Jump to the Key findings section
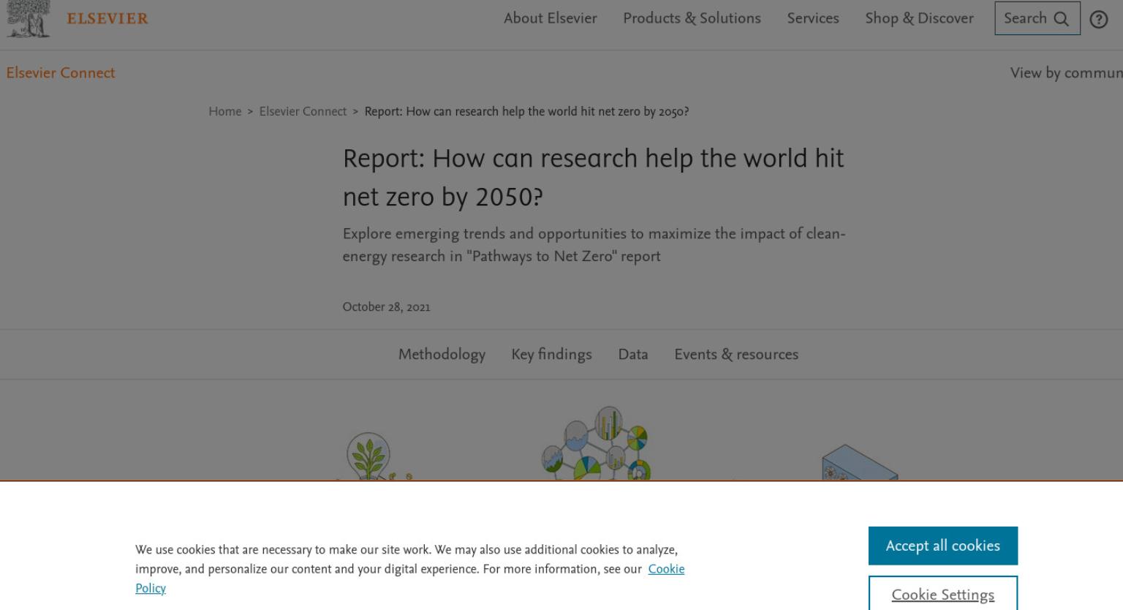The image size is (1123, 610). [x=551, y=354]
